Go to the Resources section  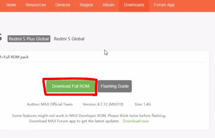[36, 5]
